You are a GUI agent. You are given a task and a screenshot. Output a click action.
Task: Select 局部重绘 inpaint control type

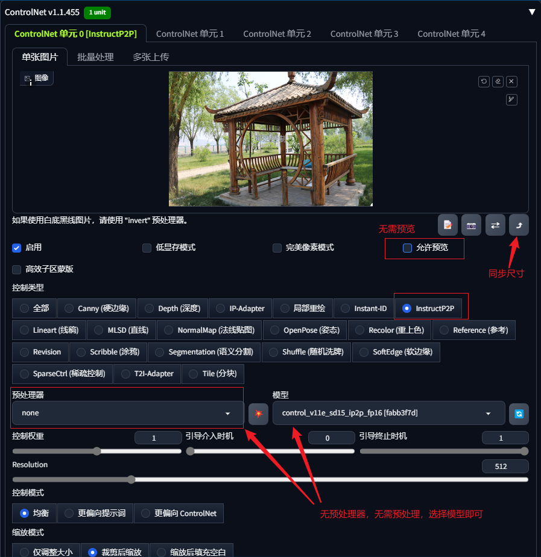coord(303,309)
